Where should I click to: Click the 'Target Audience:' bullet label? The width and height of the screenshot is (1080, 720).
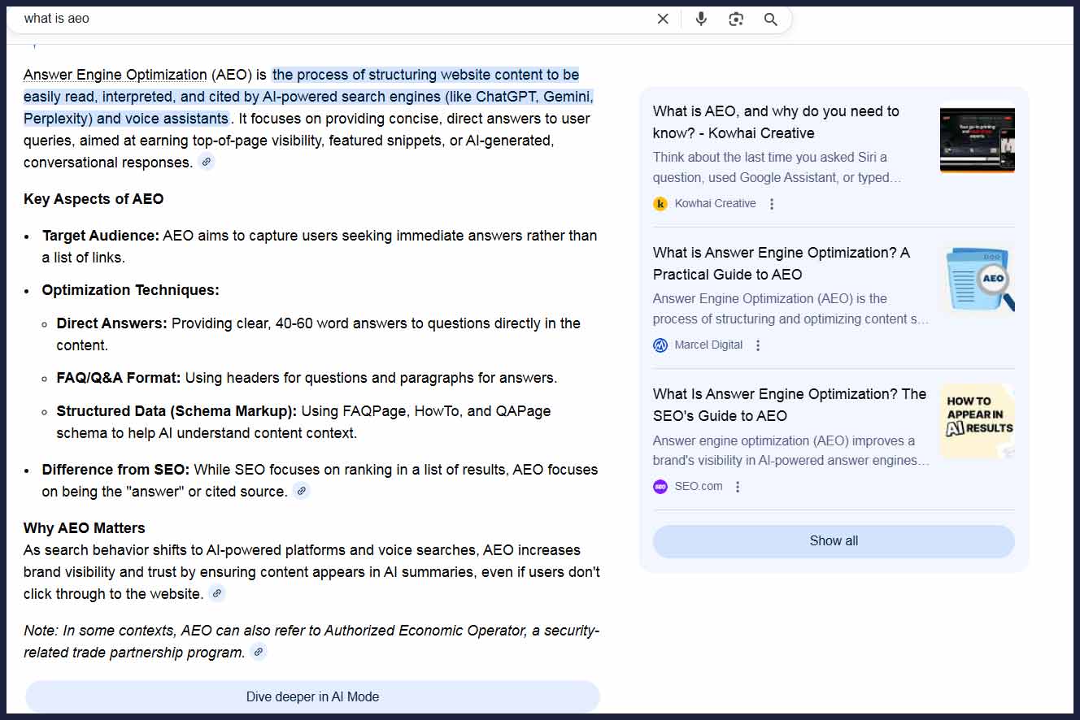click(101, 236)
